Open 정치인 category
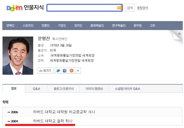The height and width of the screenshot is (128, 184). click(78, 25)
